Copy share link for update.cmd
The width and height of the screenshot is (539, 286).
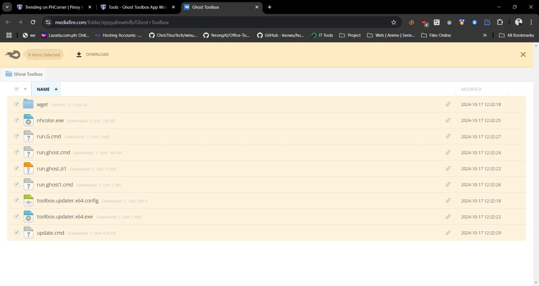448,233
